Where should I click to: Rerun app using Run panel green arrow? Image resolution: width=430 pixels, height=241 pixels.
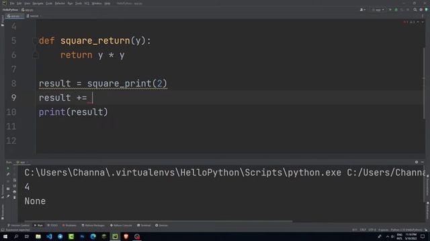coord(8,168)
